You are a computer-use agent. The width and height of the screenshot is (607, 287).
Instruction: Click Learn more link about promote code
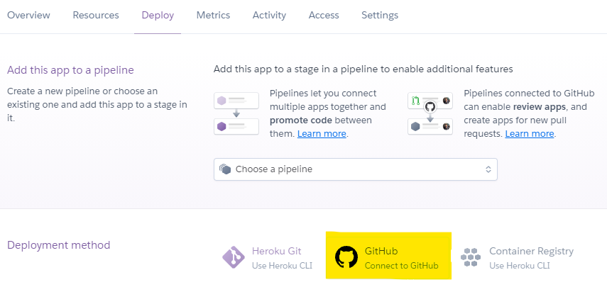322,134
